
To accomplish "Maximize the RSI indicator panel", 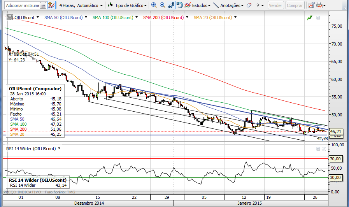I will point(318,149).
